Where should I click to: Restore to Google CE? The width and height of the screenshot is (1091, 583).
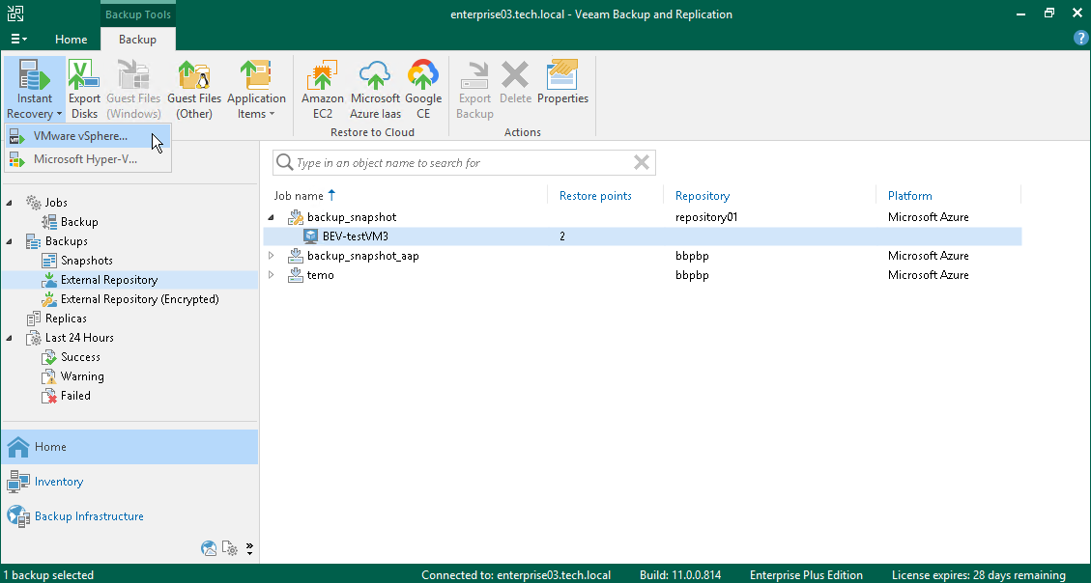tap(423, 90)
